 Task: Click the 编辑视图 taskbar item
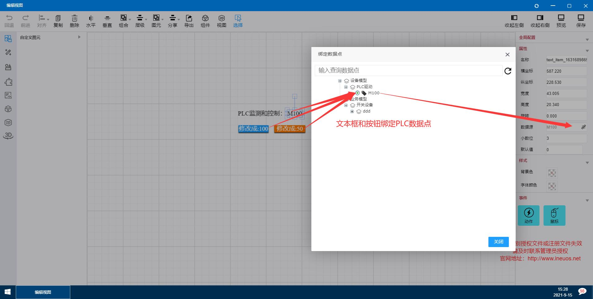pyautogui.click(x=43, y=292)
